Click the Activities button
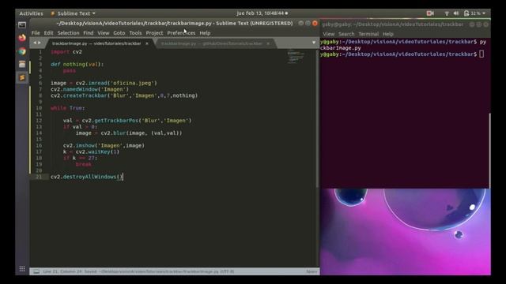This screenshot has height=284, width=506. tap(31, 13)
